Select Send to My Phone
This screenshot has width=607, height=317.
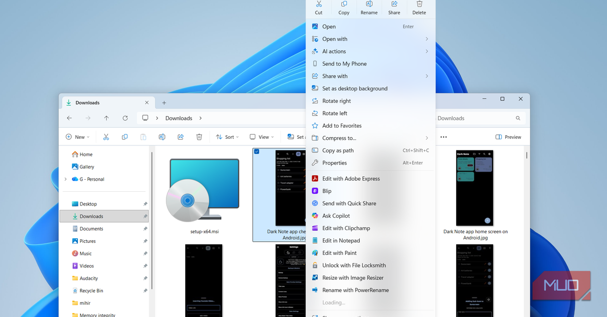coord(370,64)
